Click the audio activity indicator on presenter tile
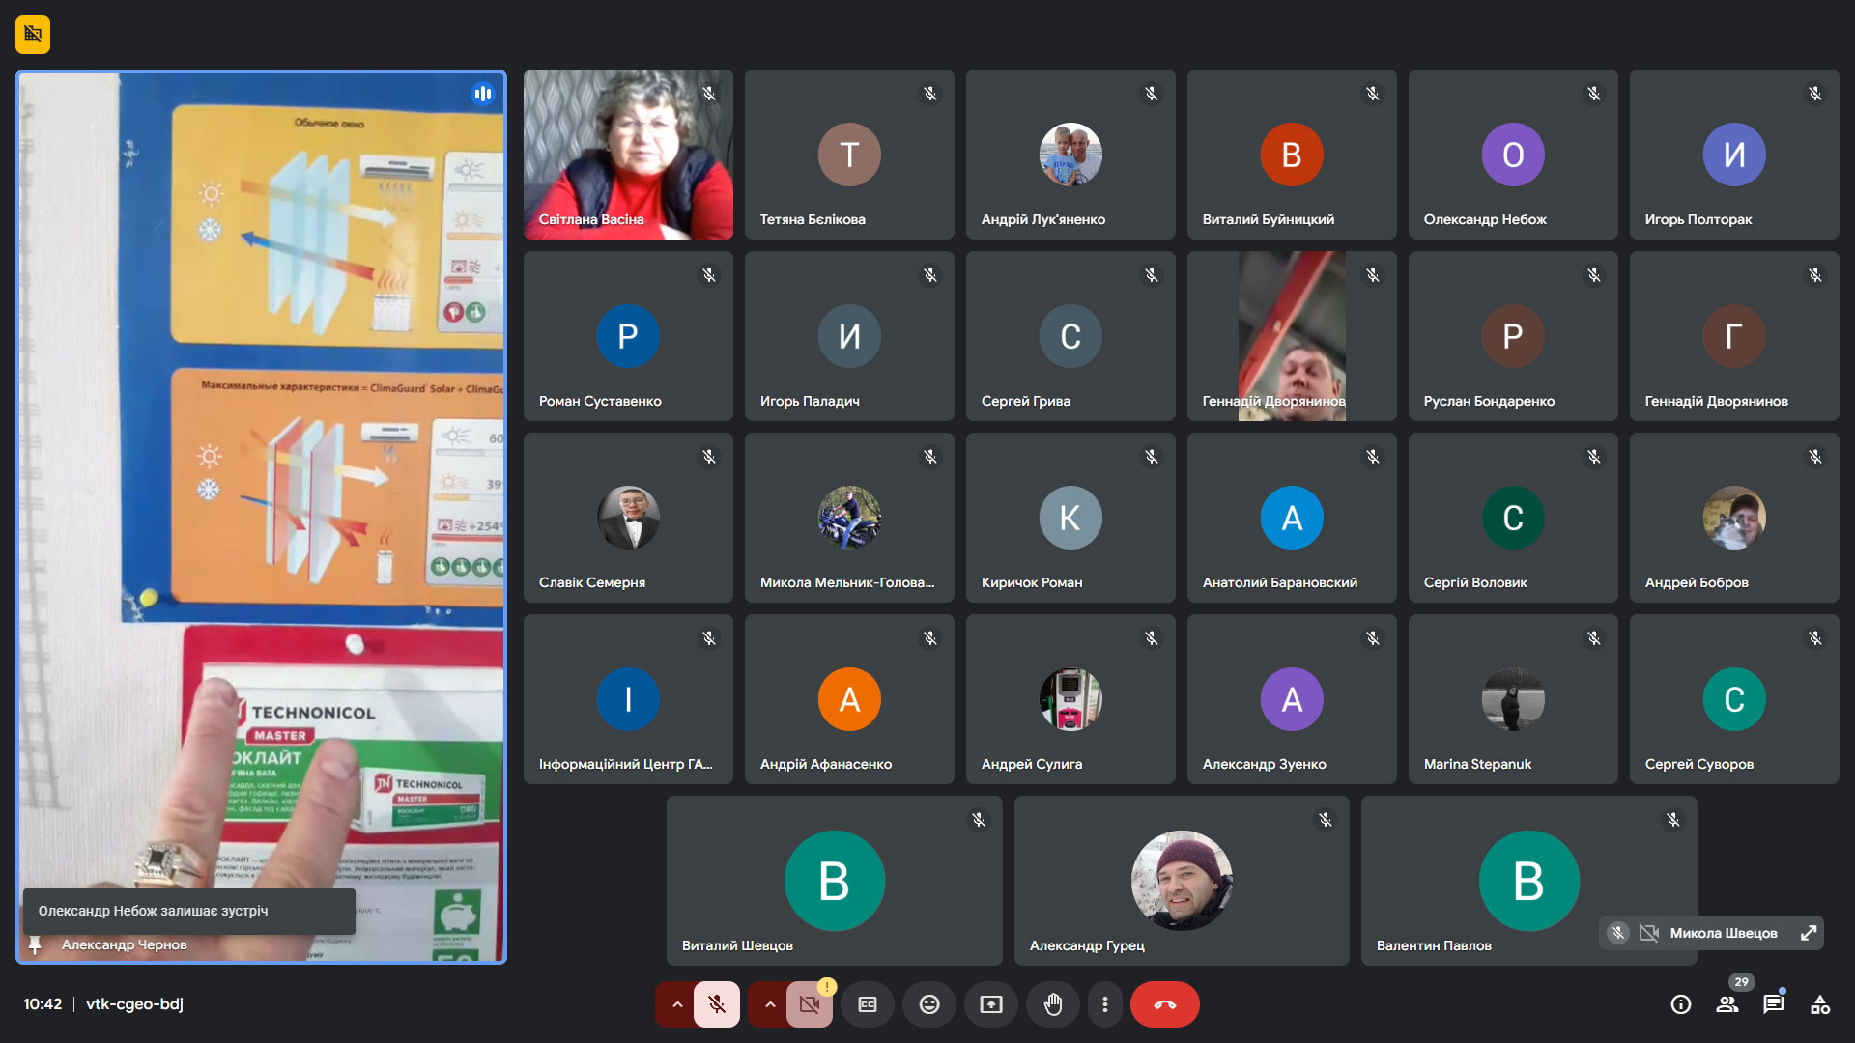Viewport: 1855px width, 1043px height. [x=483, y=94]
